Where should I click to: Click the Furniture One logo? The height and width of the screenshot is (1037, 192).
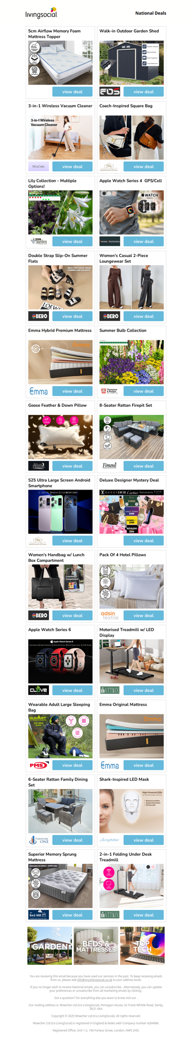tap(38, 840)
